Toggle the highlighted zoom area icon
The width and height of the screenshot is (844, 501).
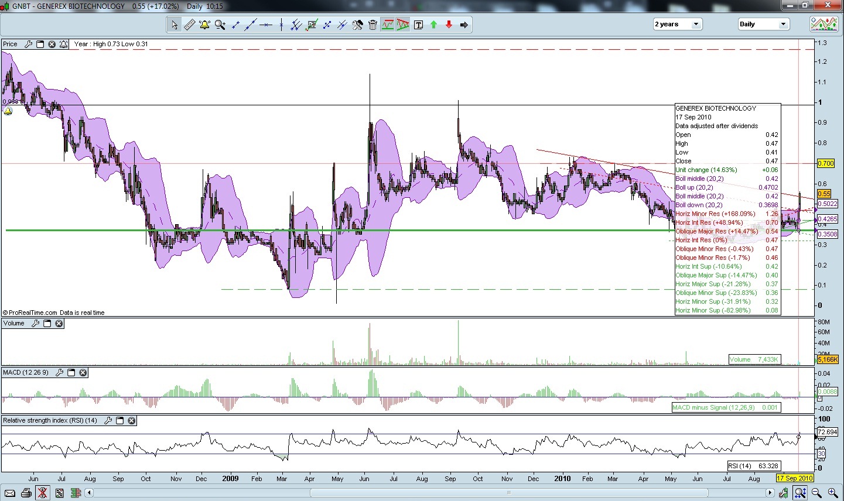[x=800, y=493]
